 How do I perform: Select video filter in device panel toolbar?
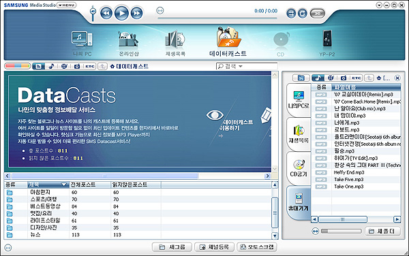coord(331,78)
